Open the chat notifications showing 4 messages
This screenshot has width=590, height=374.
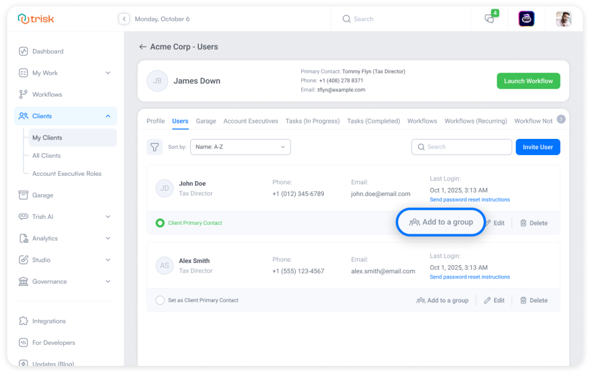click(489, 18)
